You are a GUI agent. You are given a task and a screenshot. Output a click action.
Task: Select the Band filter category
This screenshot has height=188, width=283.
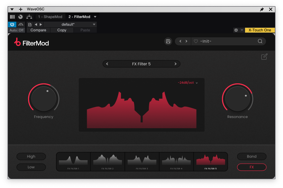coord(252,156)
